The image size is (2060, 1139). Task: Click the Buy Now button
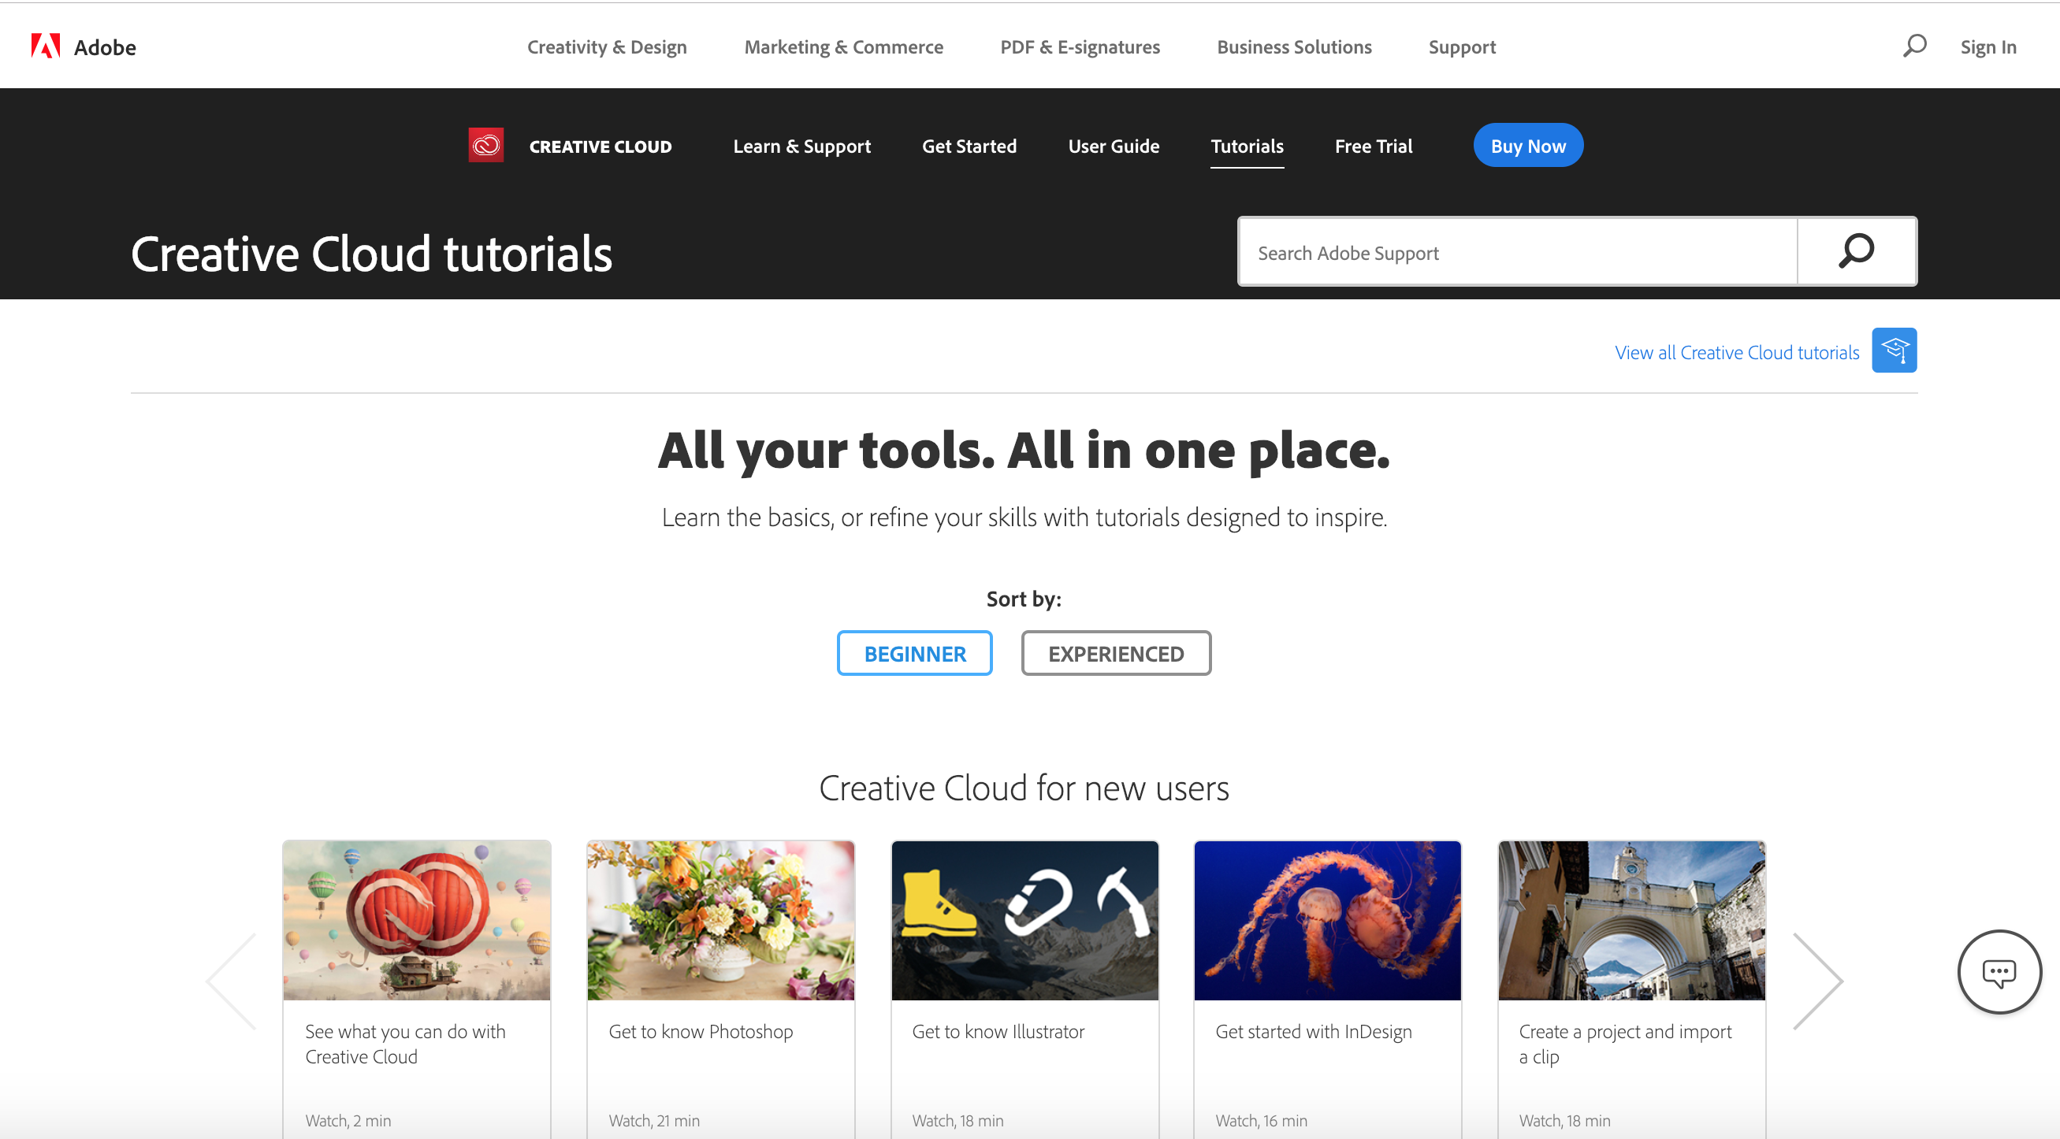point(1528,146)
